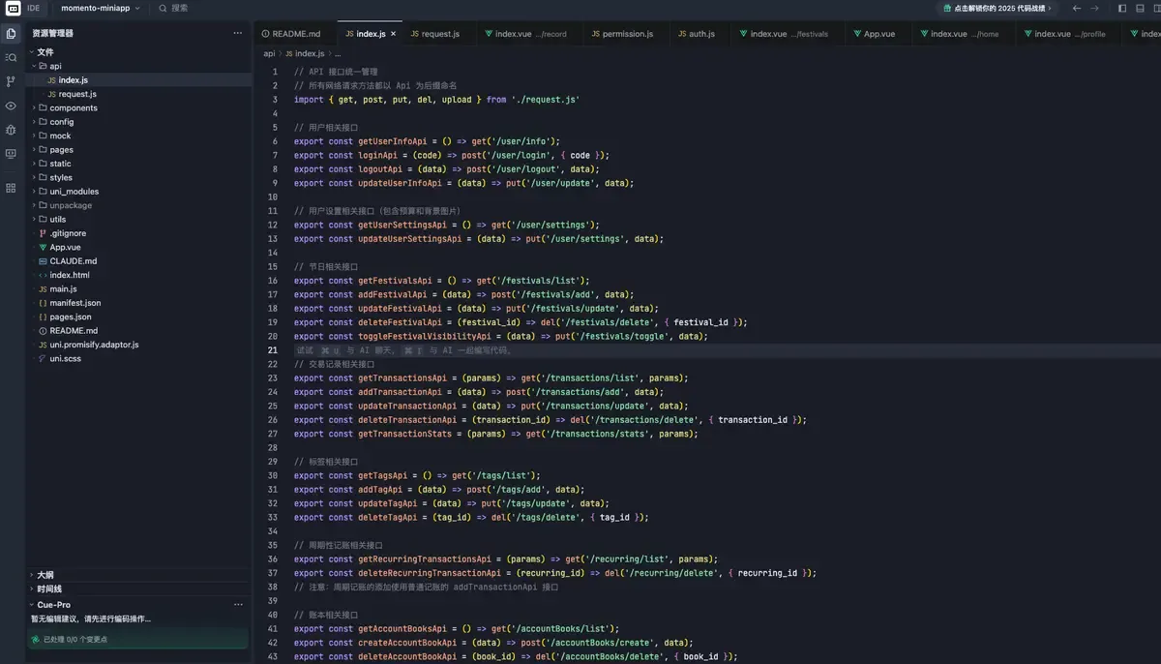This screenshot has width=1161, height=664.
Task: Open the Source Control branch icon
Action: point(12,82)
